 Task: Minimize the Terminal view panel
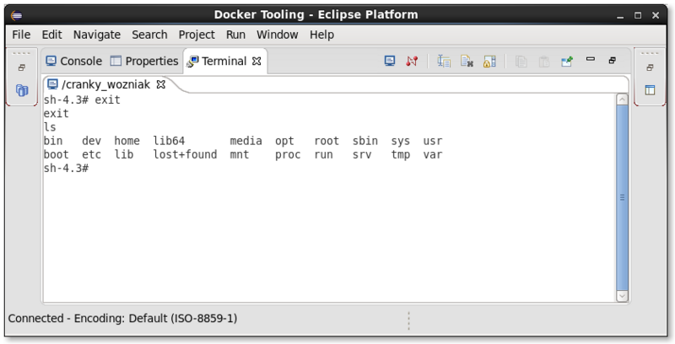click(x=591, y=59)
